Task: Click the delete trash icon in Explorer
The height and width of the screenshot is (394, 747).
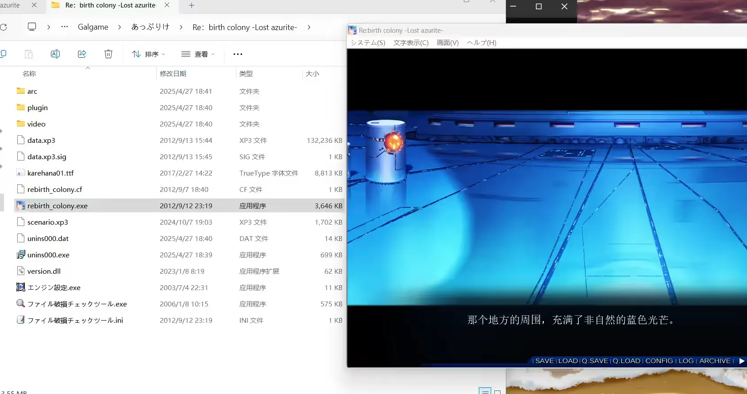Action: (108, 54)
